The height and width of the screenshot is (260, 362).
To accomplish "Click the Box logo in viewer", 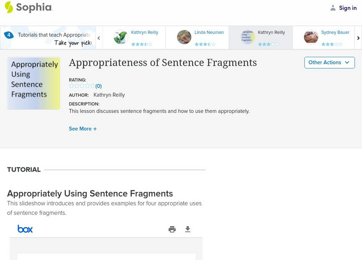I will 25,229.
